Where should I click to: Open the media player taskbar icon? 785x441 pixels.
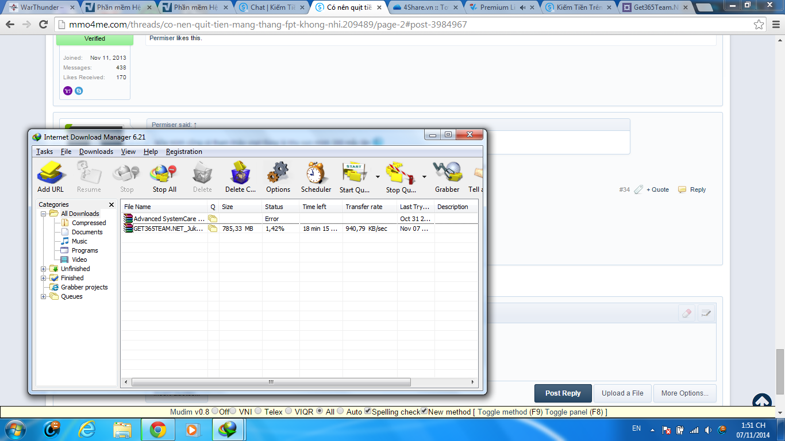(193, 430)
